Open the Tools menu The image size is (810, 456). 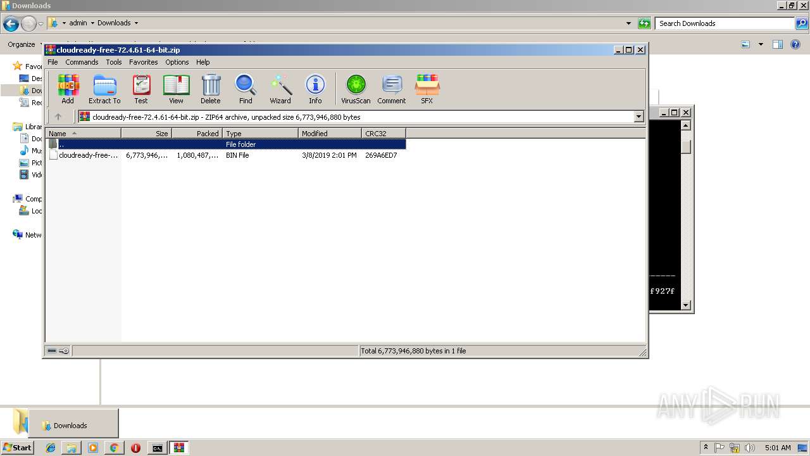coord(114,62)
